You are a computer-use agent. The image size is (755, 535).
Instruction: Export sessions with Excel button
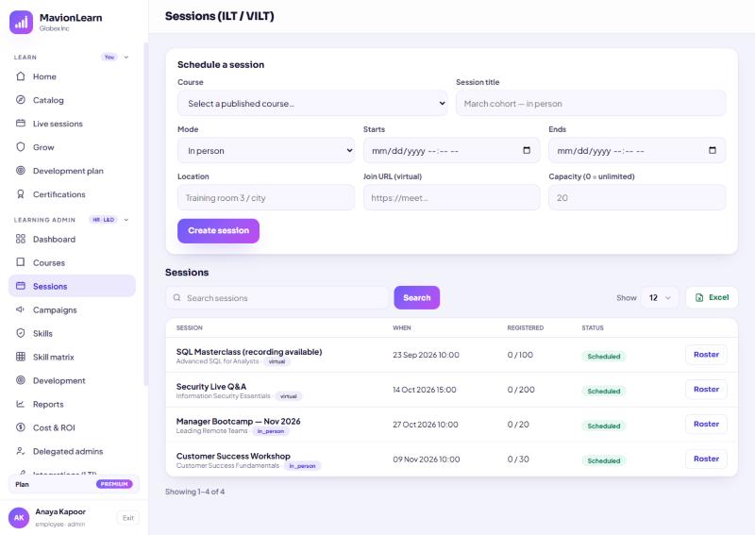pos(712,297)
